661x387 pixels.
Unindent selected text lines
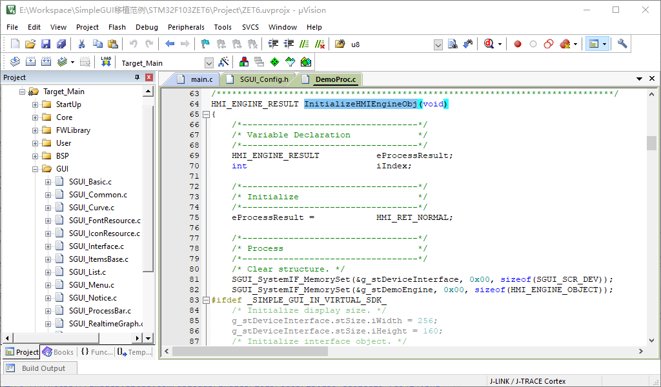(x=289, y=44)
